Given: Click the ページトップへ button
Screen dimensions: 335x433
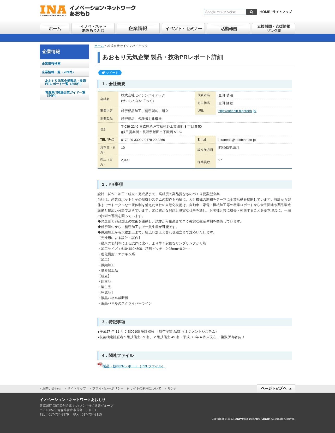Looking at the screenshot, I should click(x=276, y=388).
